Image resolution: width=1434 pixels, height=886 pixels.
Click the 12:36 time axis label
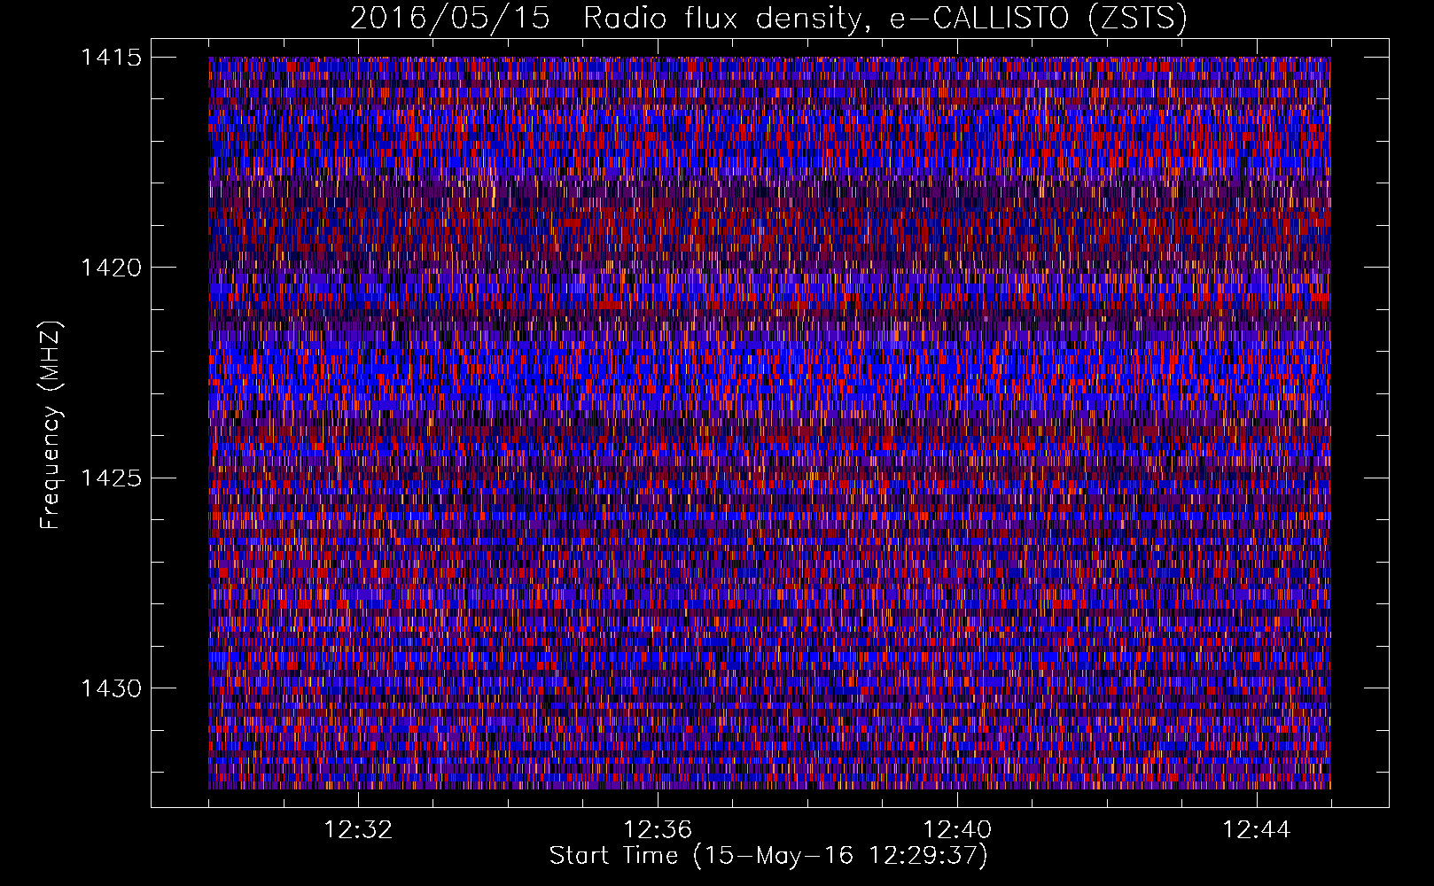[658, 830]
